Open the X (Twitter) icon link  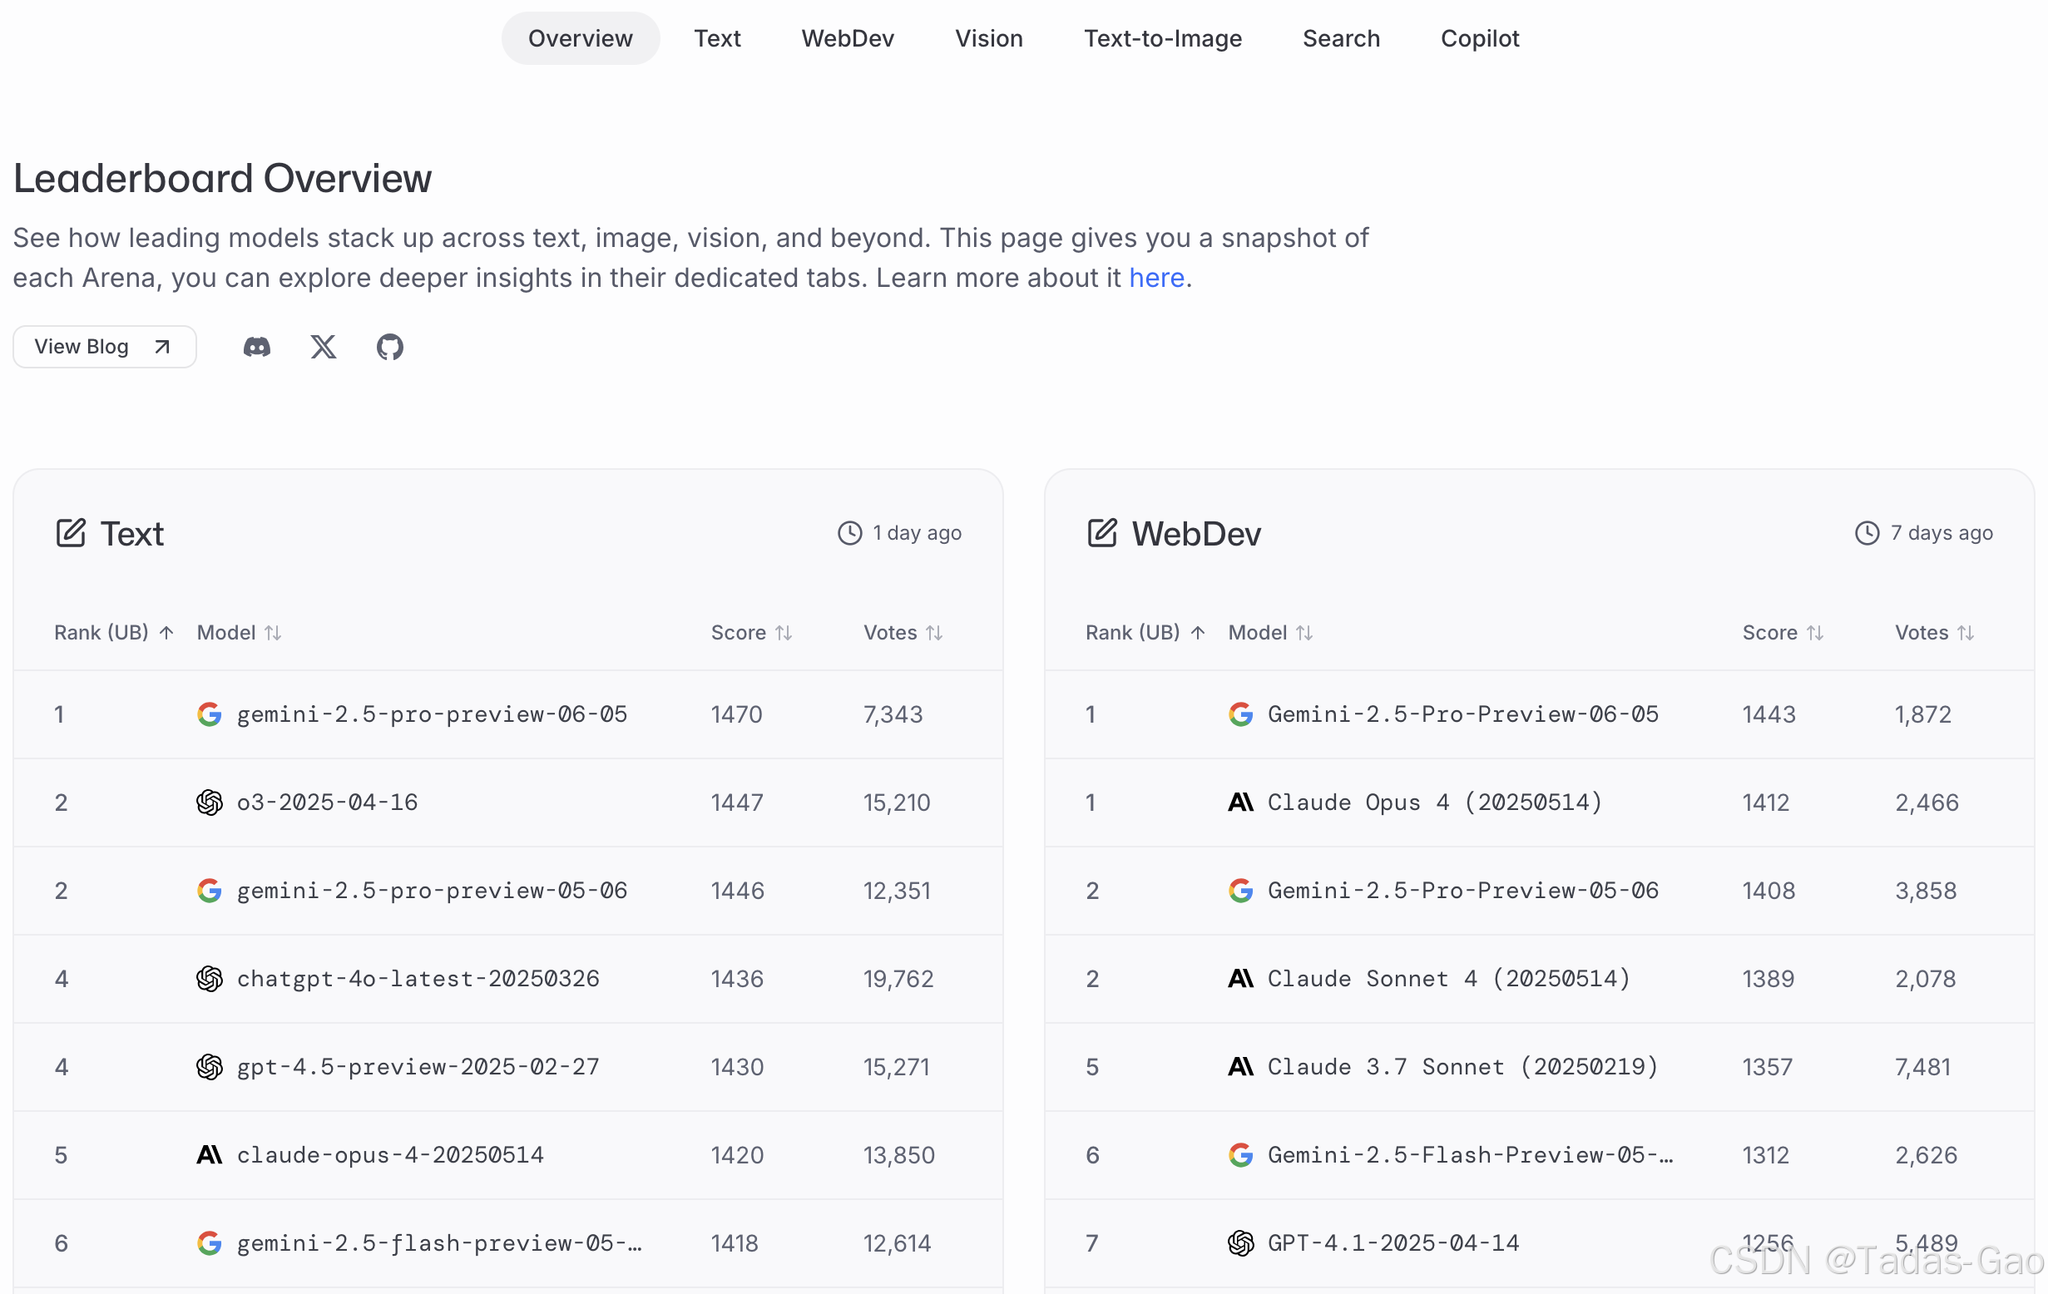tap(324, 347)
